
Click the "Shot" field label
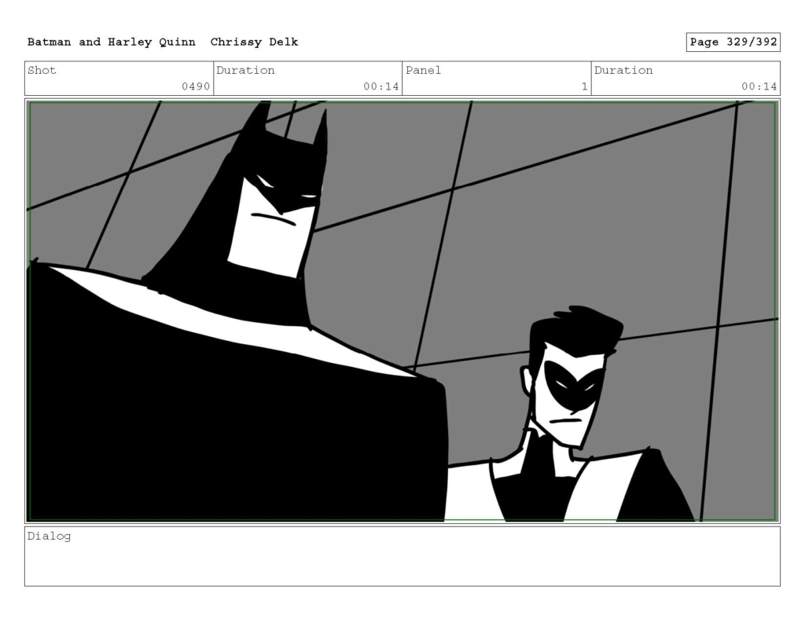(x=42, y=70)
